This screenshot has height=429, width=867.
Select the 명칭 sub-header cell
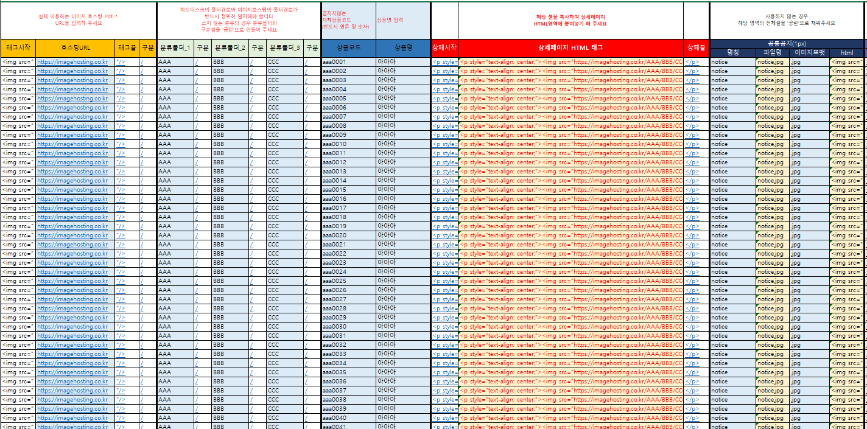coord(732,53)
